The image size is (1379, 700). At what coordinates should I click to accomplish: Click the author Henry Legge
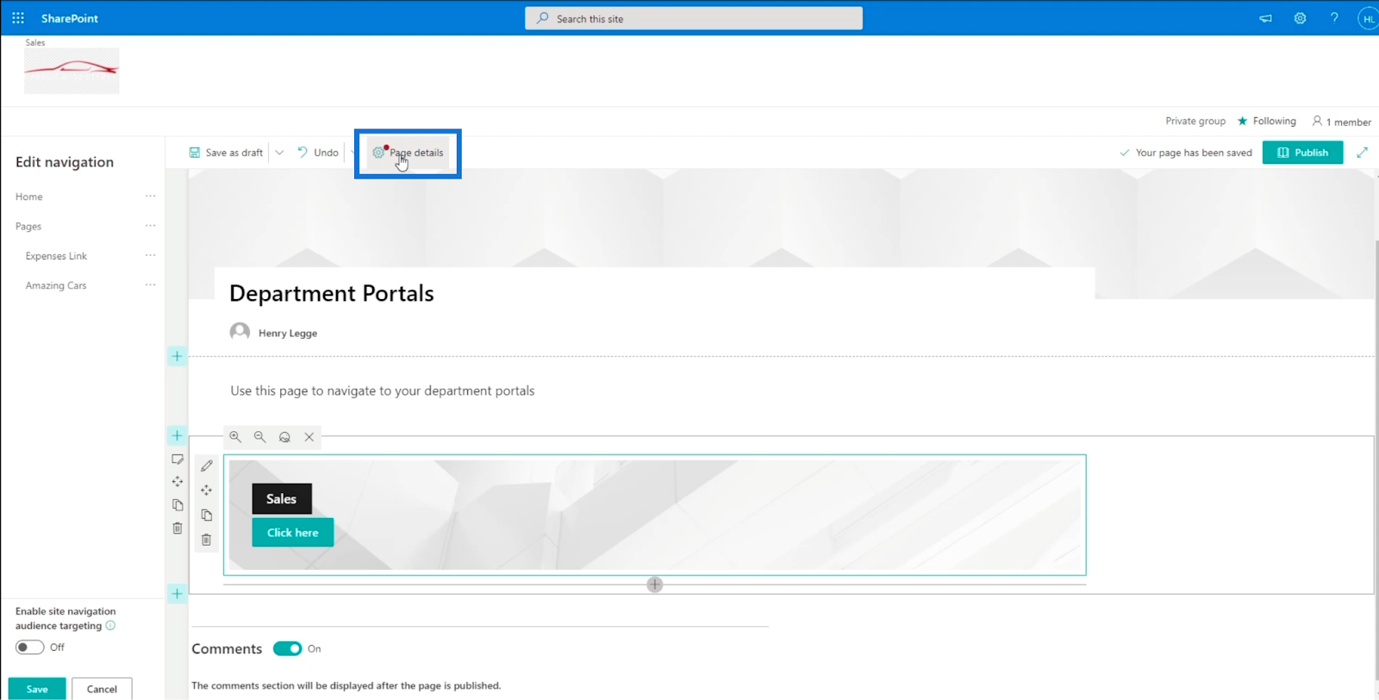point(288,334)
